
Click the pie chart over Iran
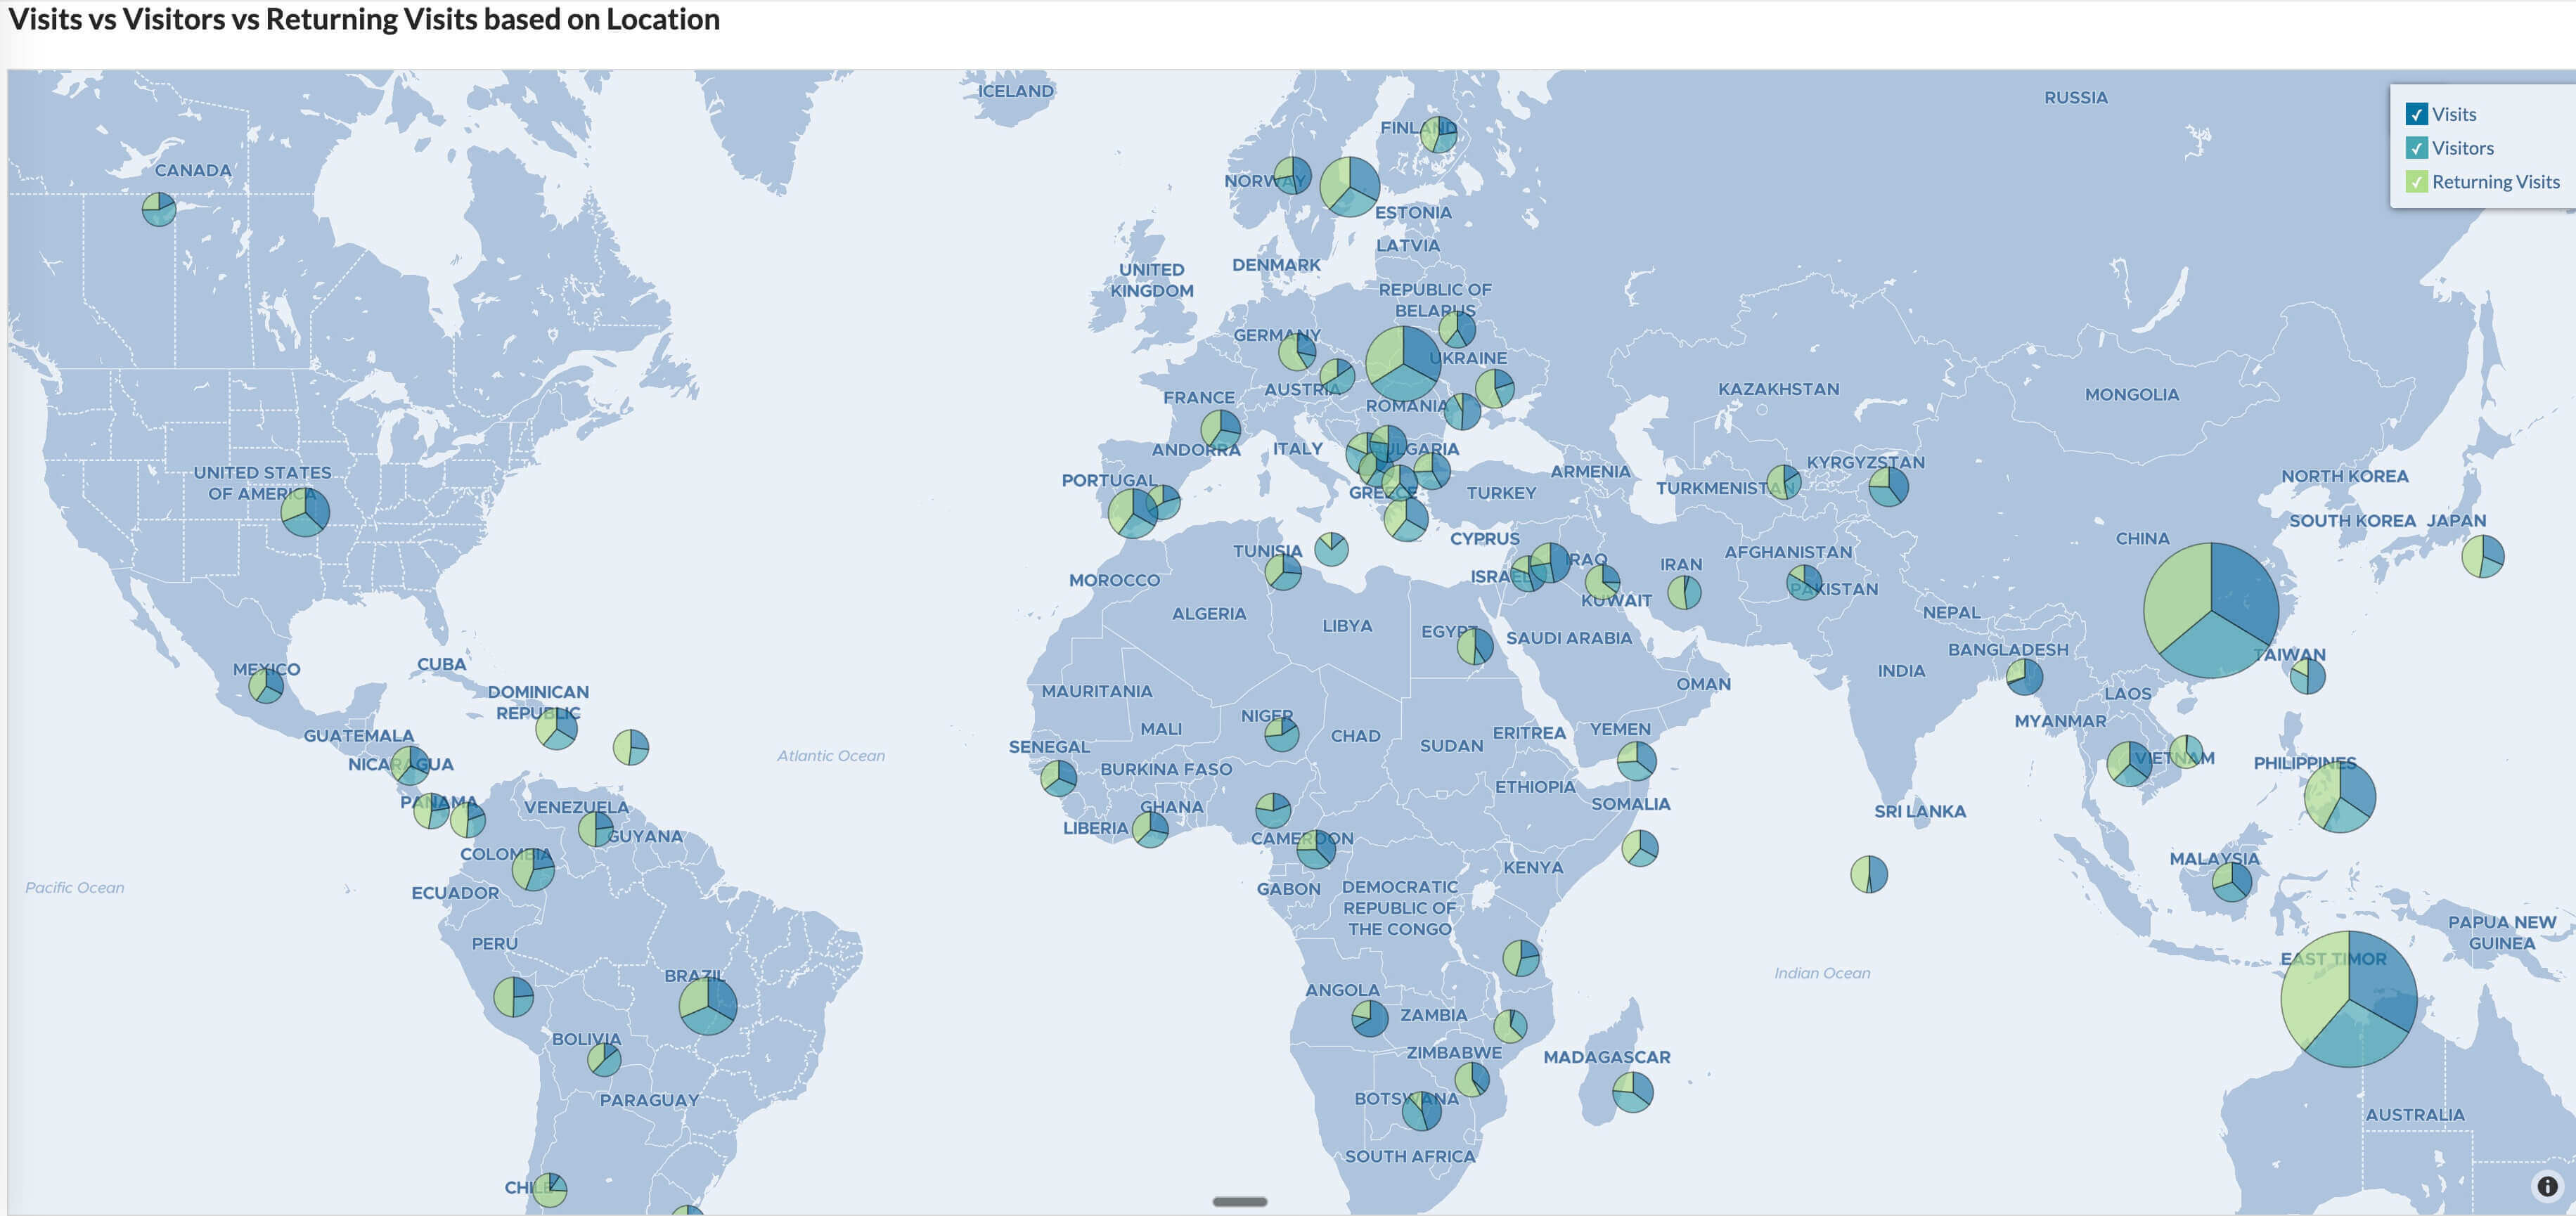click(1684, 593)
